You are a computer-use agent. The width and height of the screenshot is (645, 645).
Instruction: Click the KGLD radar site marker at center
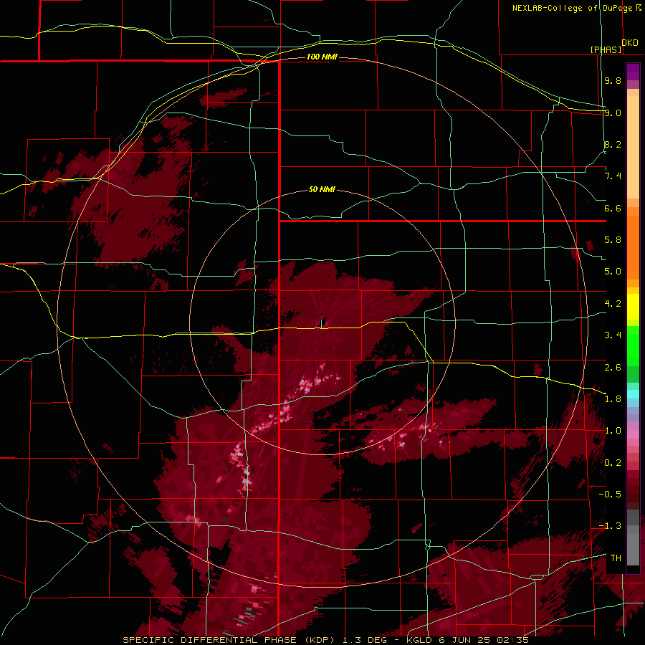click(x=322, y=322)
